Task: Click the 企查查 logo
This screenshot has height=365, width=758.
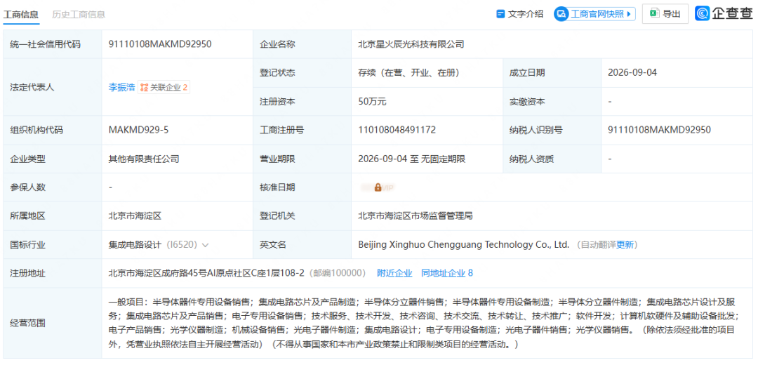Action: click(724, 13)
